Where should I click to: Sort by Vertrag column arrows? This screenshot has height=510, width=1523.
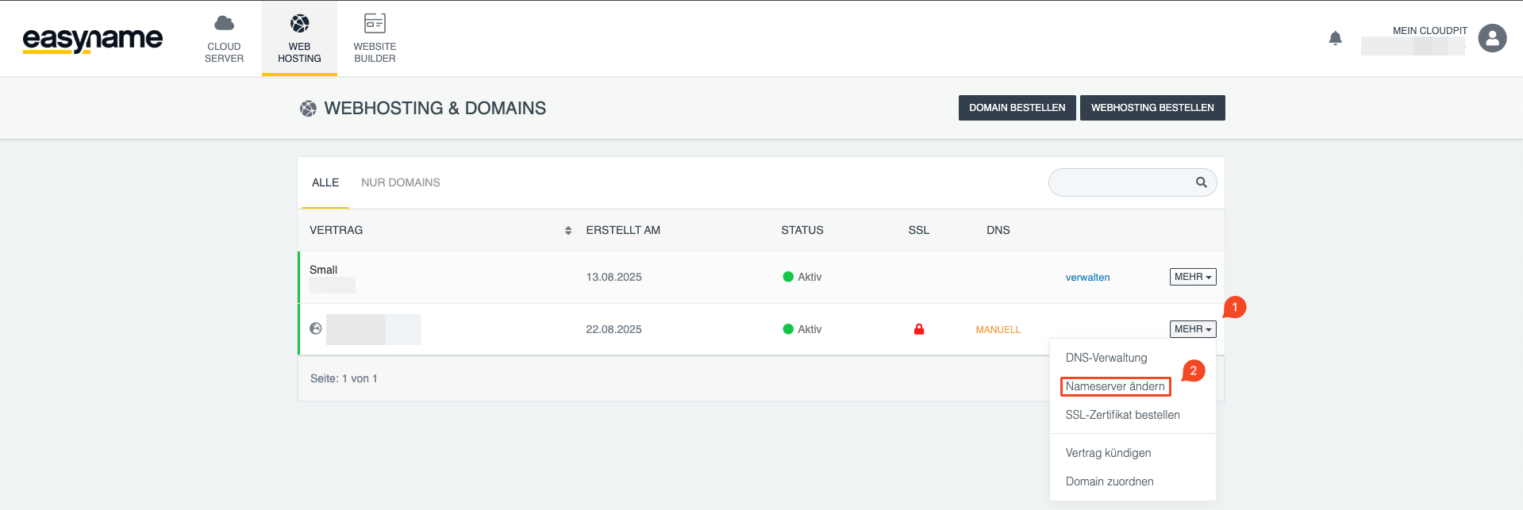click(x=567, y=231)
